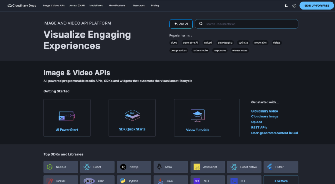Select the 'release notes' term tag

(240, 50)
